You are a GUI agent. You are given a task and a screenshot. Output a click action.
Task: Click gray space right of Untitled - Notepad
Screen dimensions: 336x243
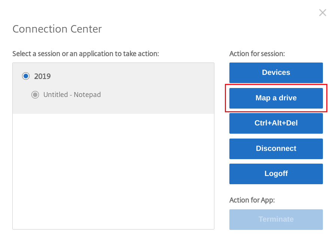tap(157, 95)
